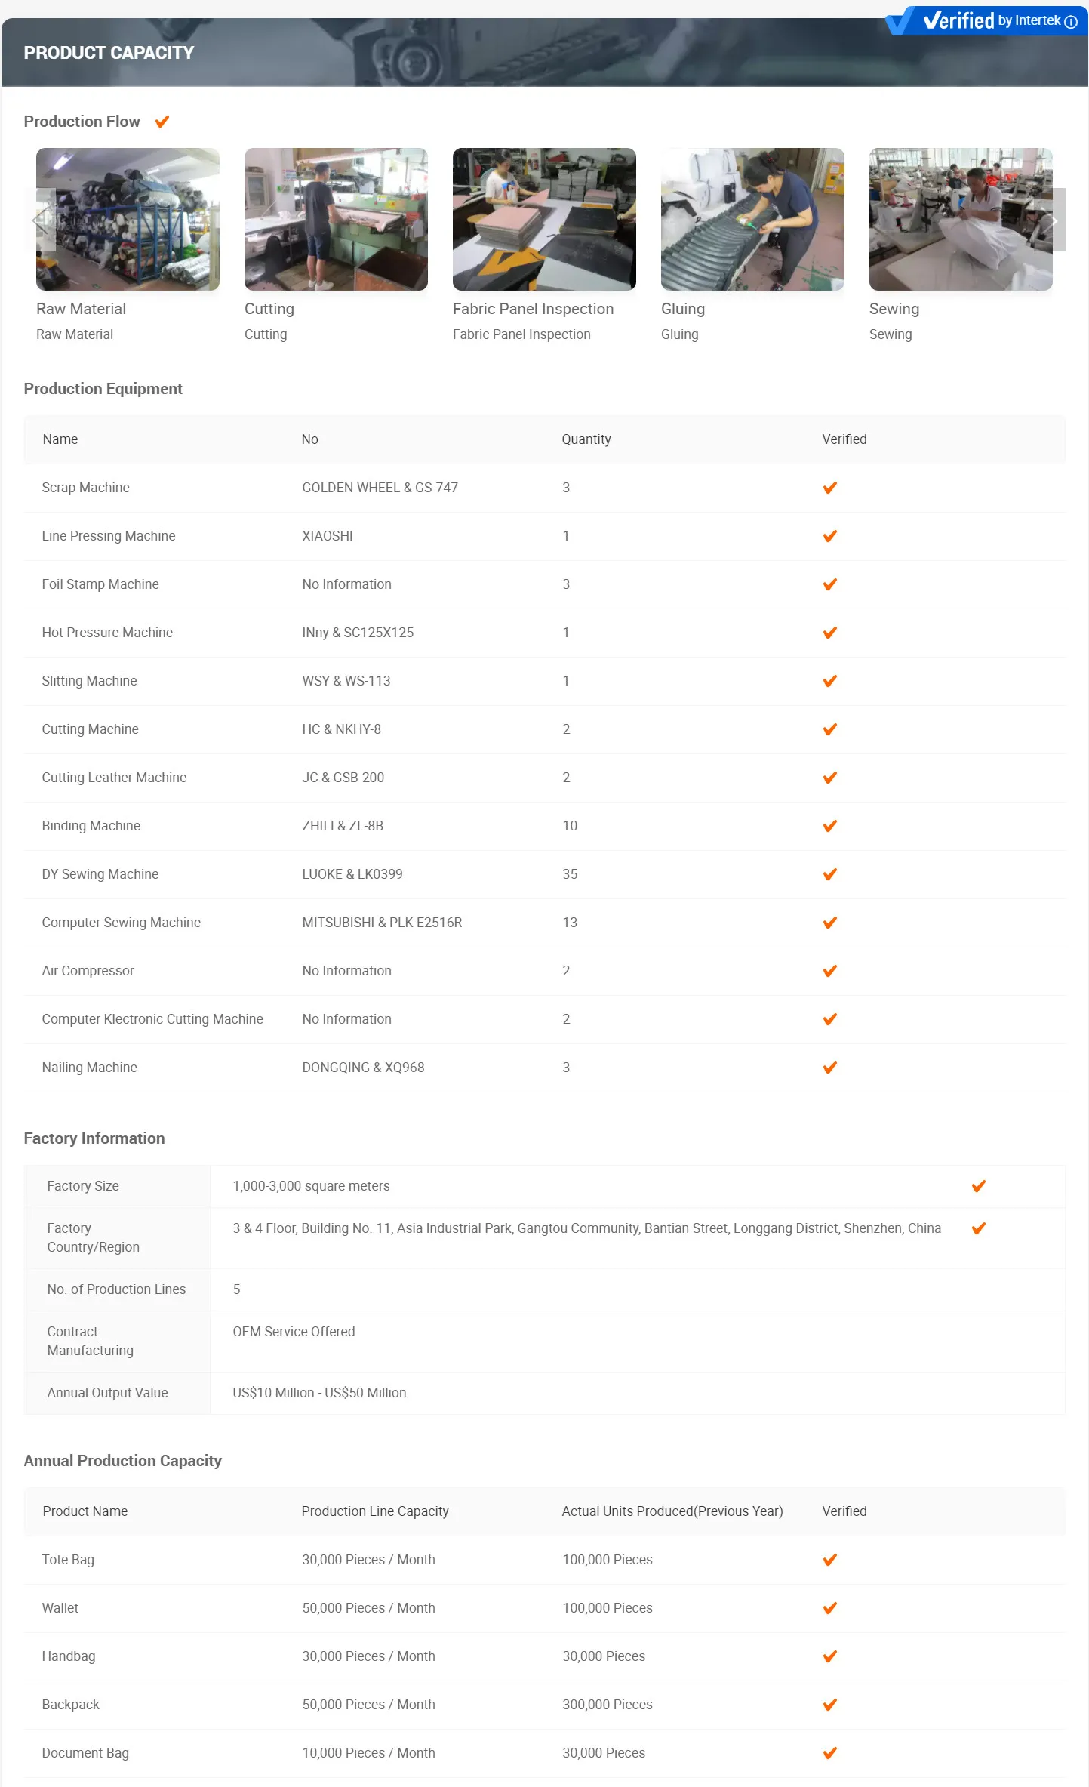Click the verified checkmark for Document Bag

[x=829, y=1753]
